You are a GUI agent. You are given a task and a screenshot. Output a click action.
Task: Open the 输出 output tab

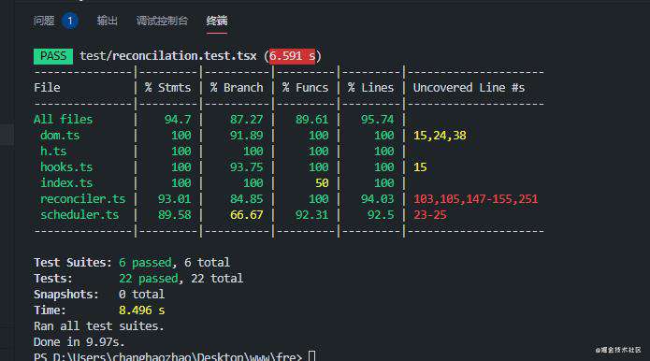point(108,21)
